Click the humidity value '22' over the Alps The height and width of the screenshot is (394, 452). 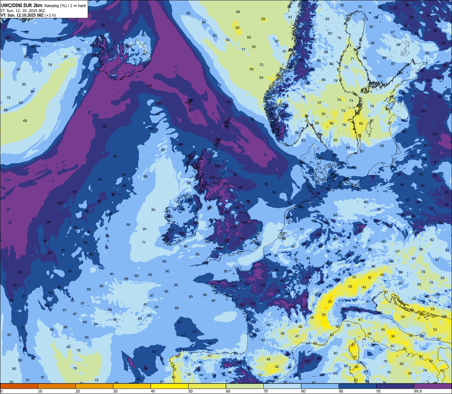330,301
